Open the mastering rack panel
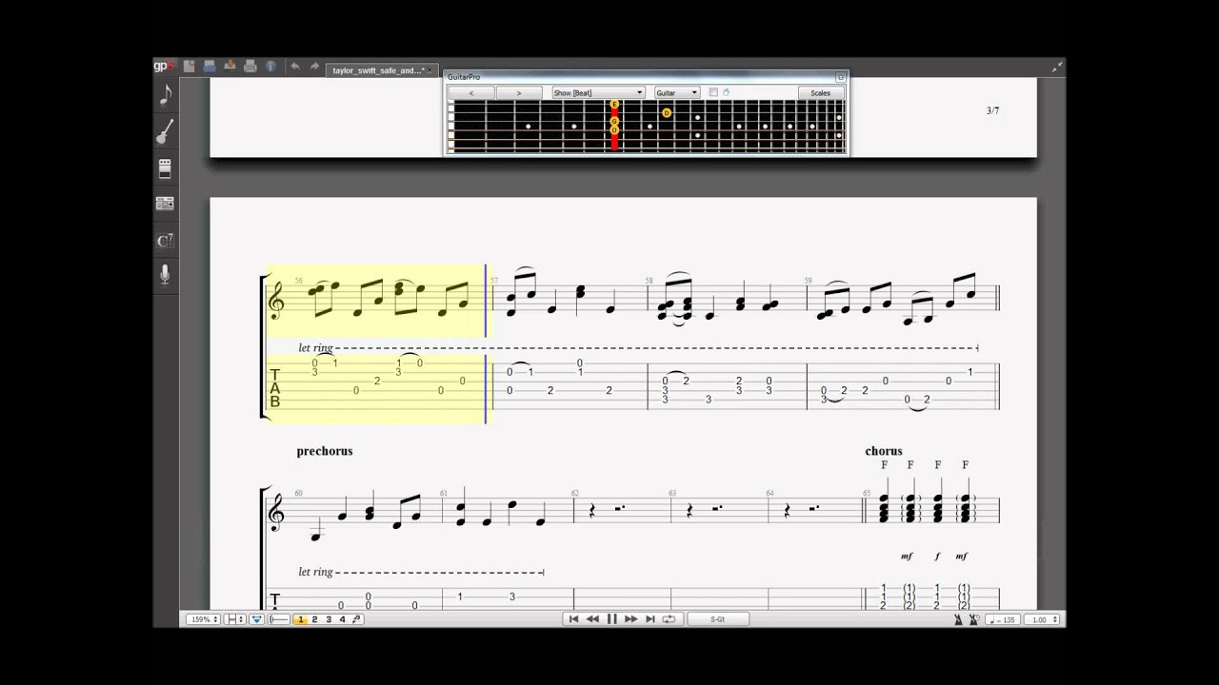The image size is (1219, 685). coord(165,203)
